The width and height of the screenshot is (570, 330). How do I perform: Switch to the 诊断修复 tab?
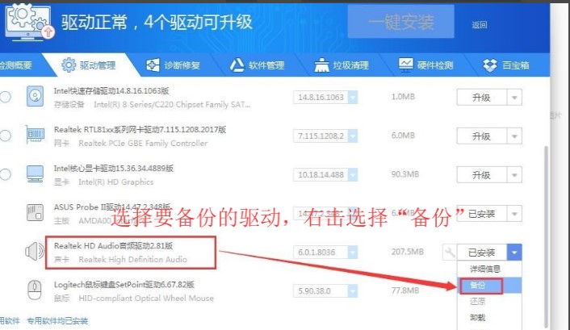[x=173, y=65]
